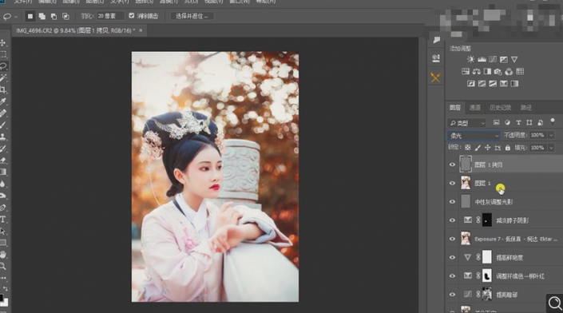Add a Brightness/Contrast adjustment (sun icon)

pos(470,59)
